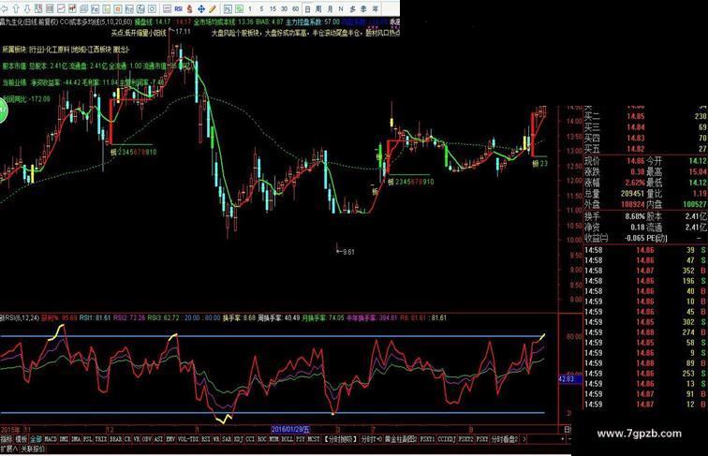
Task: Switch to 1-minute period
Action: (250, 9)
